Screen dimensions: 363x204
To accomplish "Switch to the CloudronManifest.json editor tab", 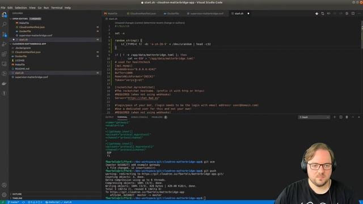I will pos(141,14).
